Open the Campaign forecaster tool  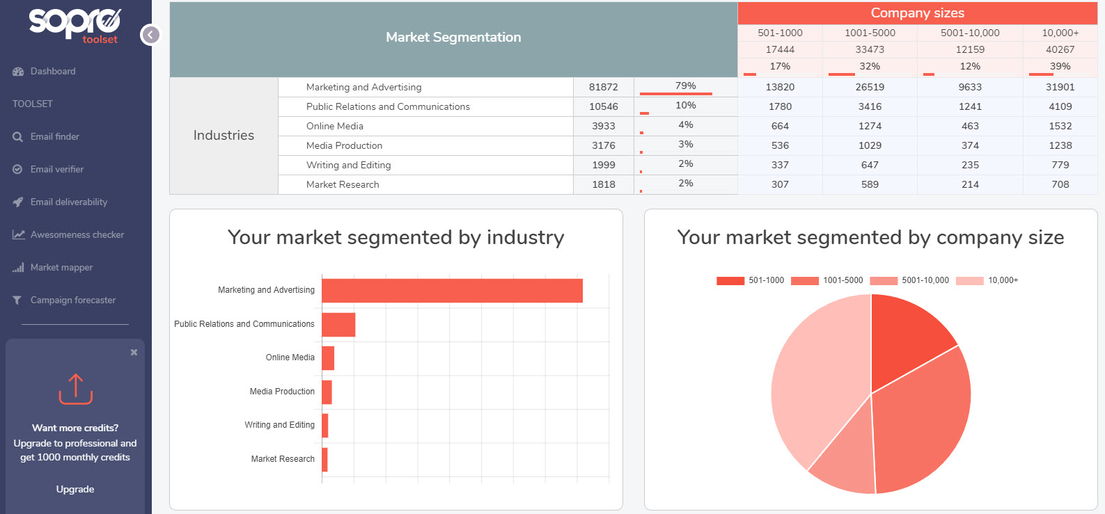click(72, 300)
